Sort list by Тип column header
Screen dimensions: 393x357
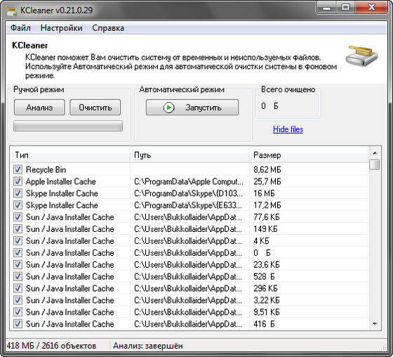point(70,155)
